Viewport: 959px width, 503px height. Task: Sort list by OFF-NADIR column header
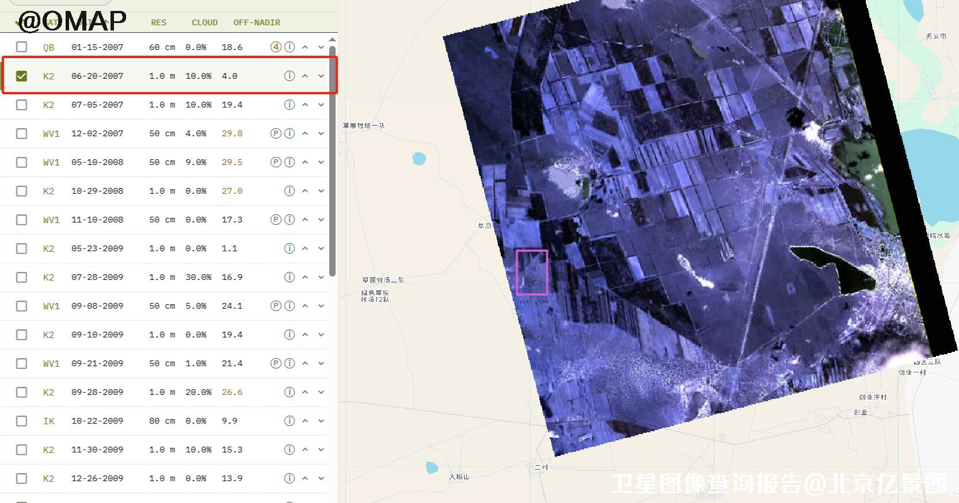257,22
